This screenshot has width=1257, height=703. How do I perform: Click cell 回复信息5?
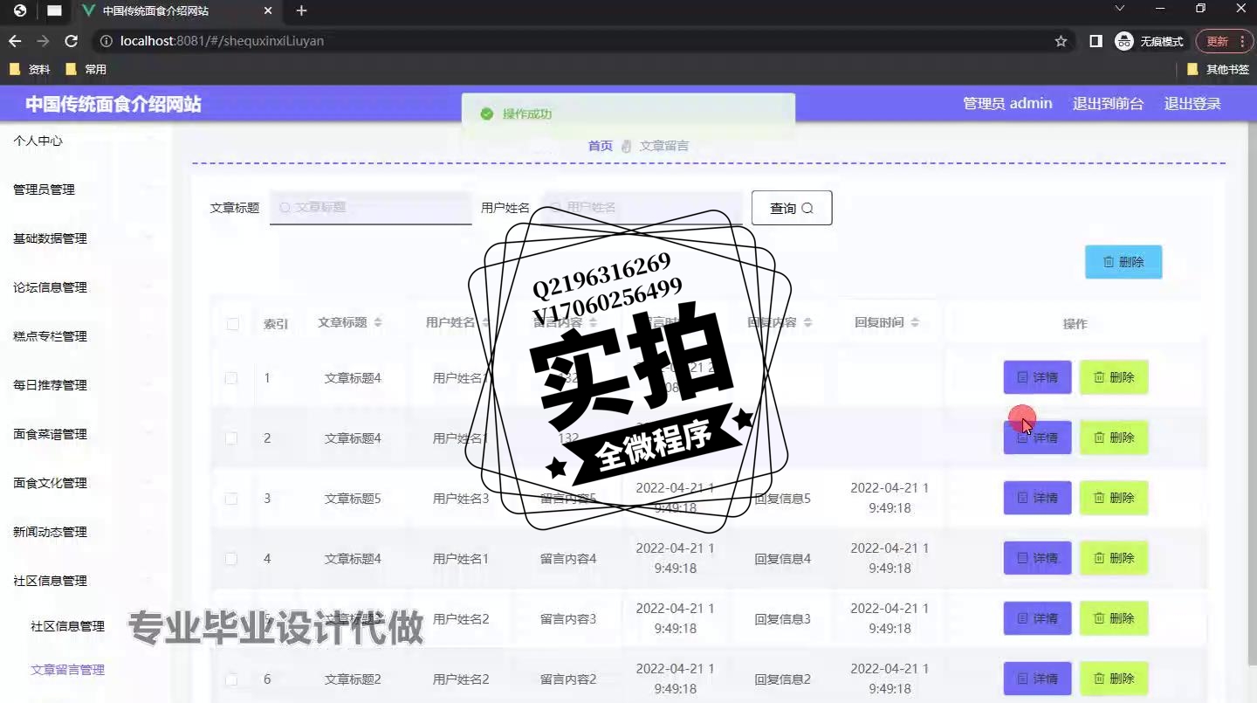782,499
